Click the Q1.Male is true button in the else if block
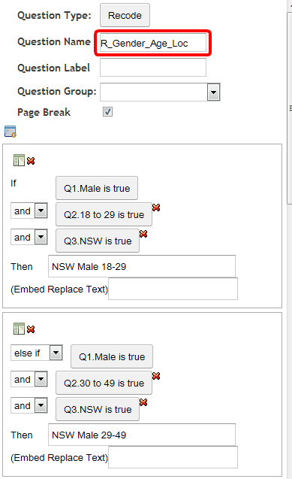The width and height of the screenshot is (292, 479). point(112,356)
